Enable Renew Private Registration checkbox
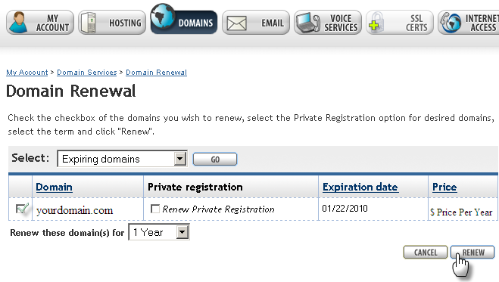499x282 pixels. coord(155,209)
